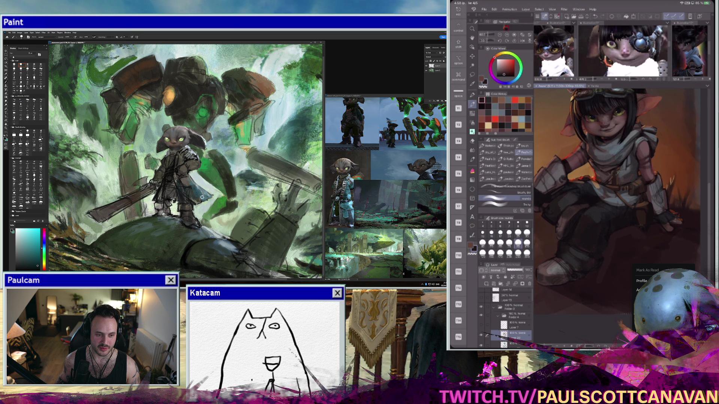Select the Brush tool in Photoshop toolbar
Viewport: 719px width, 404px height.
pos(6,82)
